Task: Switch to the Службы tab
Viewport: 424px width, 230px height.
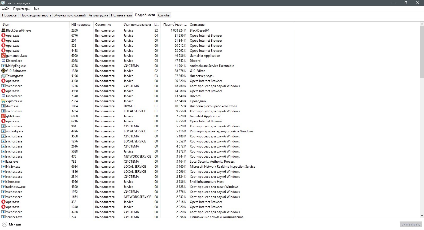Action: [164, 15]
